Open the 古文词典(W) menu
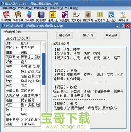Image resolution: width=131 pixels, height=132 pixels. [x=25, y=8]
